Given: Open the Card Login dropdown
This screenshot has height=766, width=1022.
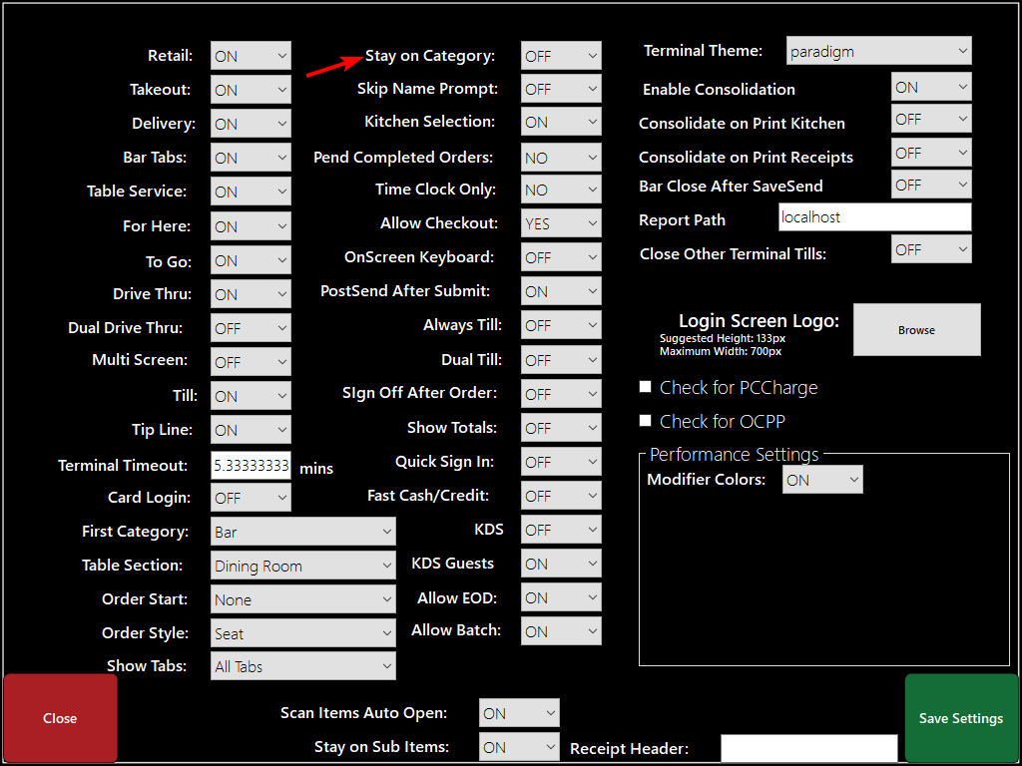Looking at the screenshot, I should coord(251,498).
